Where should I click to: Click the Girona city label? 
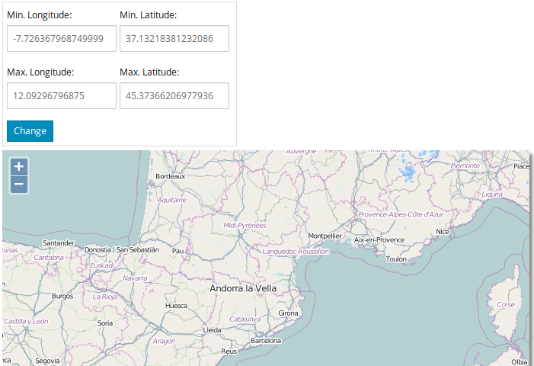click(x=288, y=313)
